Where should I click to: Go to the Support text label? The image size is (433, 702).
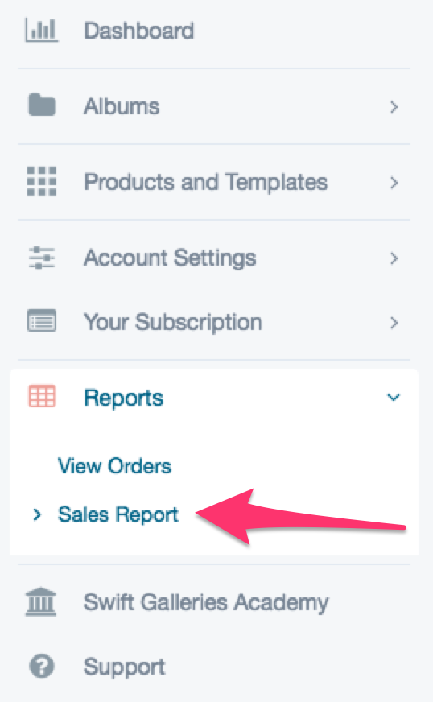point(125,667)
